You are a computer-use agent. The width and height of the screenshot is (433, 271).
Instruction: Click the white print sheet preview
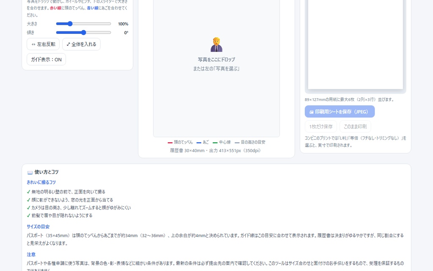pos(355,44)
